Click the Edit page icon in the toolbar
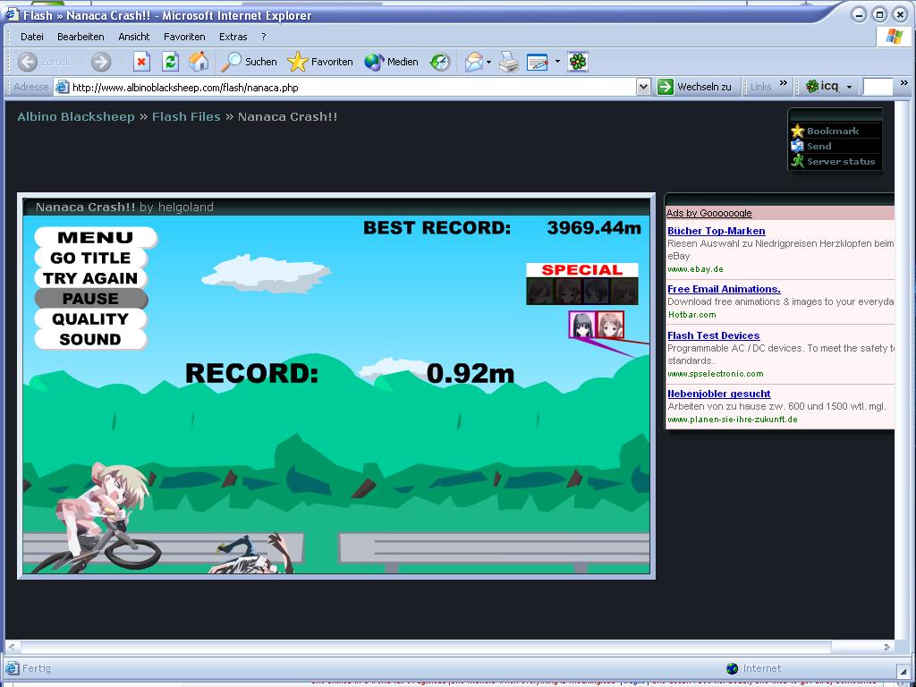 point(538,62)
